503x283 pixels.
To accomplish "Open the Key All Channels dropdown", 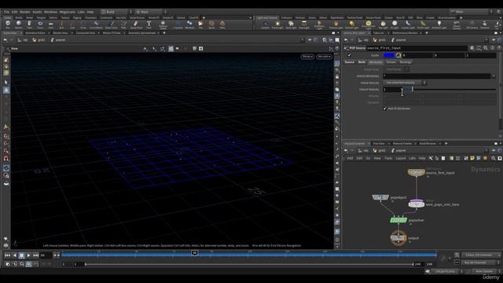I will (480, 263).
